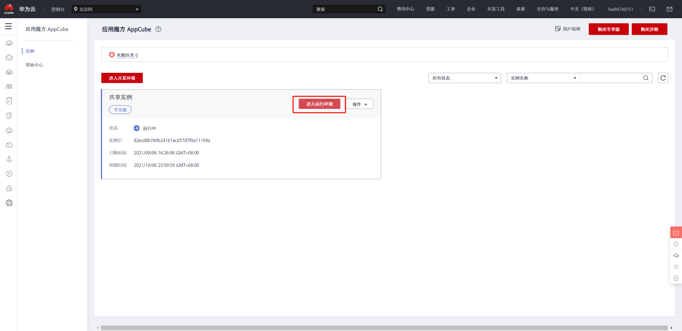Open the 资源 top menu

(x=430, y=9)
